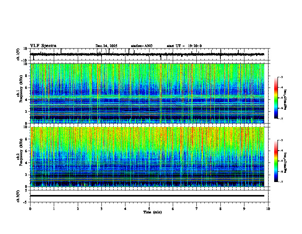Click the time axis tick label "5"
Image resolution: width=302 pixels, height=234 pixels.
point(149,209)
